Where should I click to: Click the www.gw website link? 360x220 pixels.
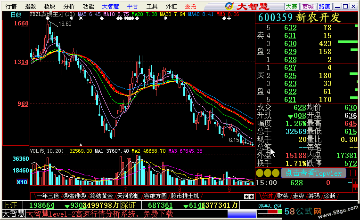270,206
